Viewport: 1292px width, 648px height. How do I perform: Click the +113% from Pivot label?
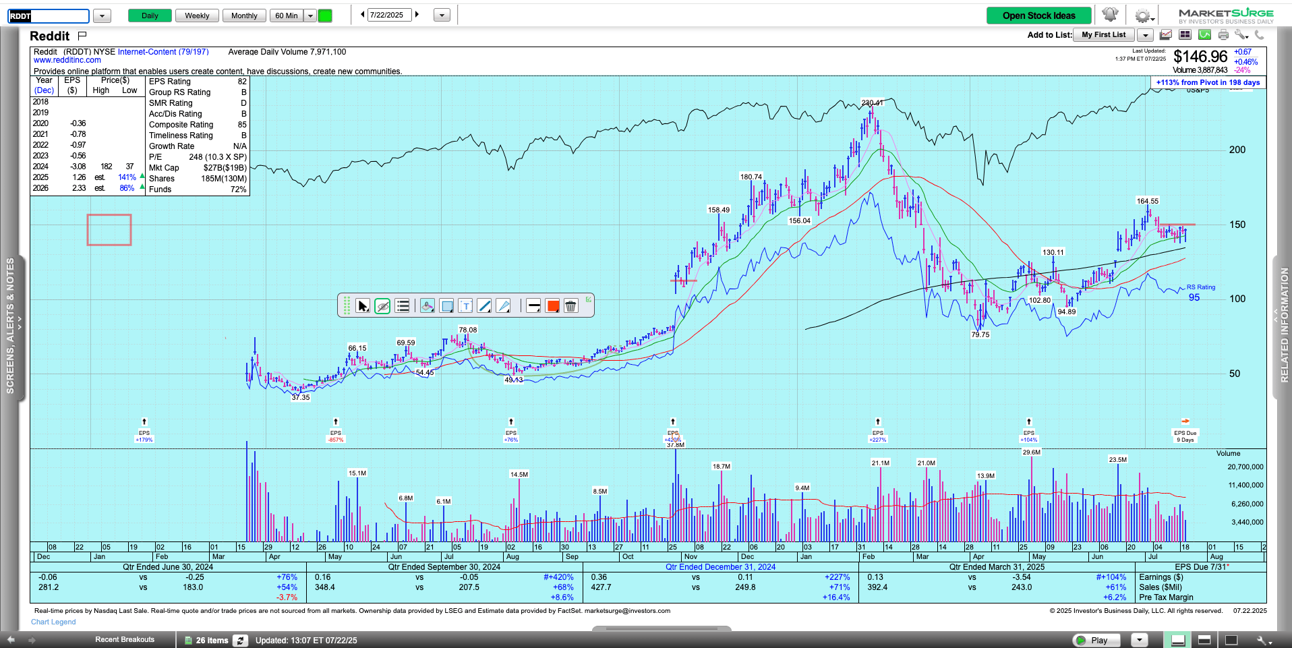(1208, 82)
